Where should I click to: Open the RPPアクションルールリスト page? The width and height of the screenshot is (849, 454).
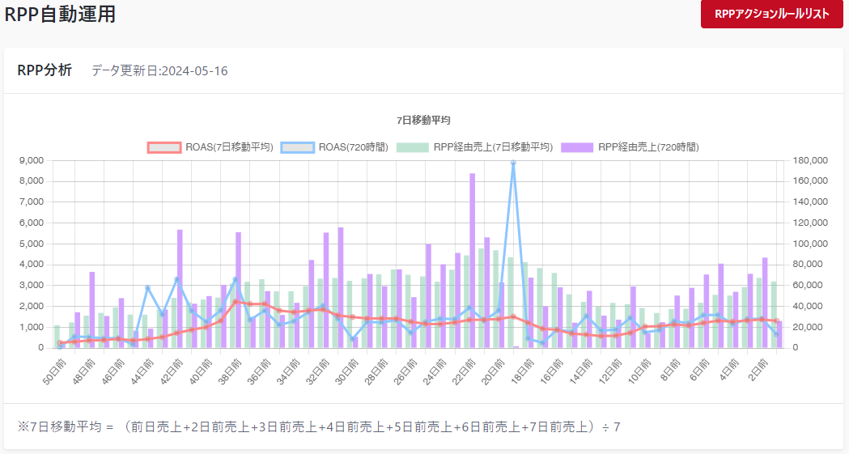click(772, 14)
